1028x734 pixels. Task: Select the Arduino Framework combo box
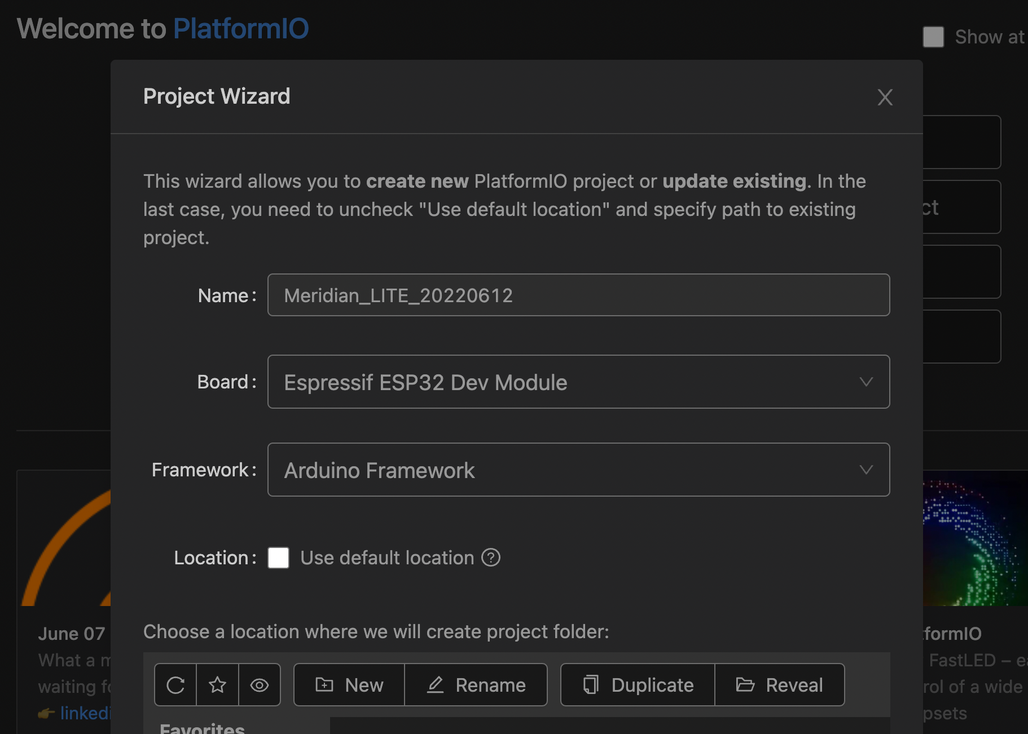click(x=578, y=470)
